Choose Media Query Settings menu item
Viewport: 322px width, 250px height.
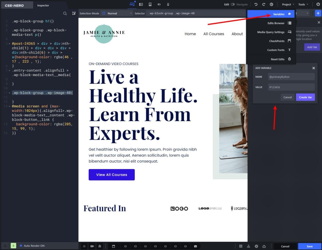[271, 32]
